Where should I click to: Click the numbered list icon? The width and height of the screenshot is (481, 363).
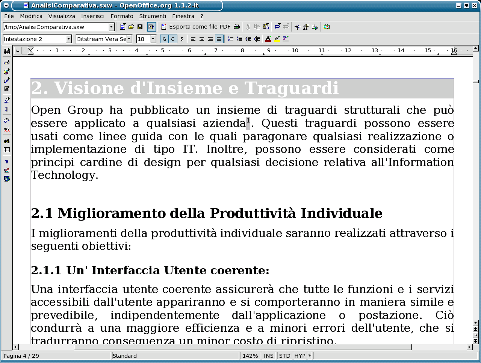coord(231,39)
